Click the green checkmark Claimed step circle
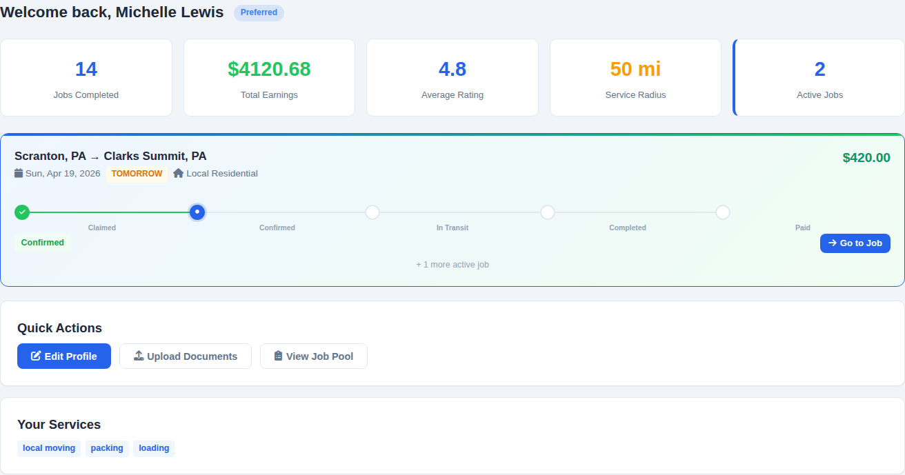 (x=22, y=212)
